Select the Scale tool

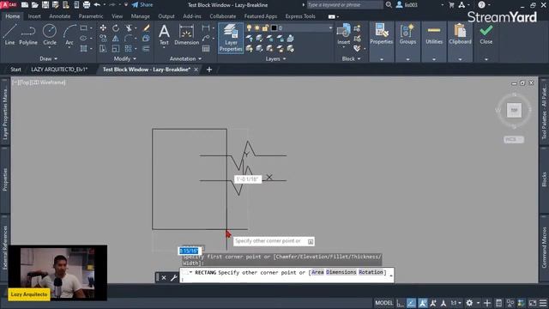pyautogui.click(x=116, y=49)
